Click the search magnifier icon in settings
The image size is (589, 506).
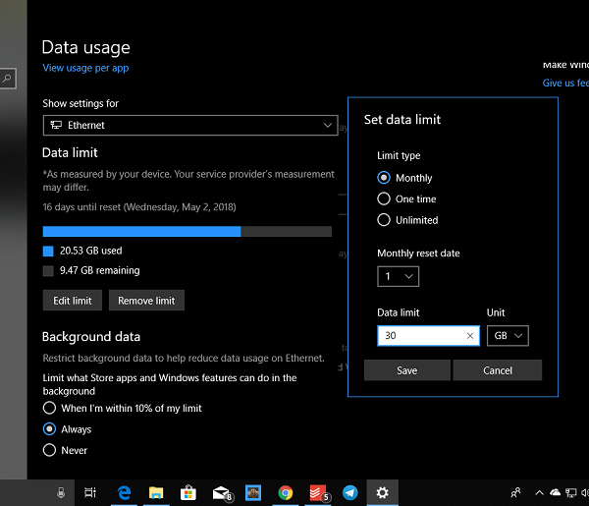click(x=7, y=79)
